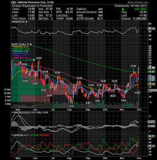157x160 pixels.
Task: Click the 9.75 September low label
Action: (x=97, y=101)
